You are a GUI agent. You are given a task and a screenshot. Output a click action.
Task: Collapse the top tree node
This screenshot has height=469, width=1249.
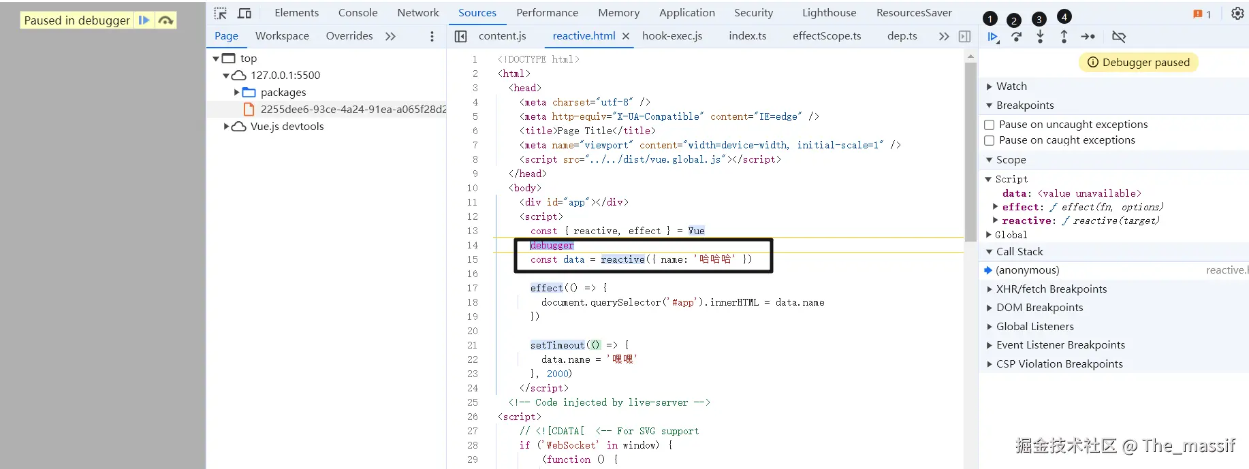click(216, 59)
